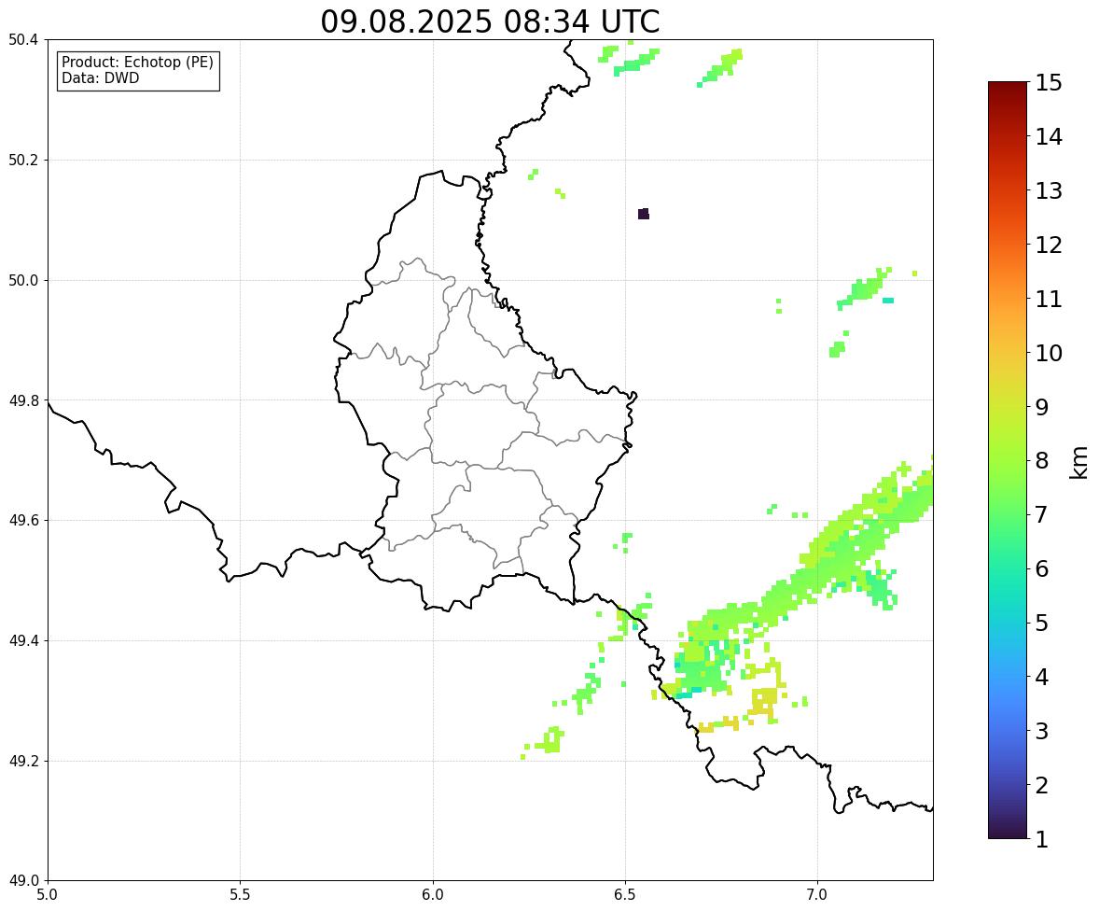
Task: Click latitude axis label '50.0'
Action: (22, 281)
